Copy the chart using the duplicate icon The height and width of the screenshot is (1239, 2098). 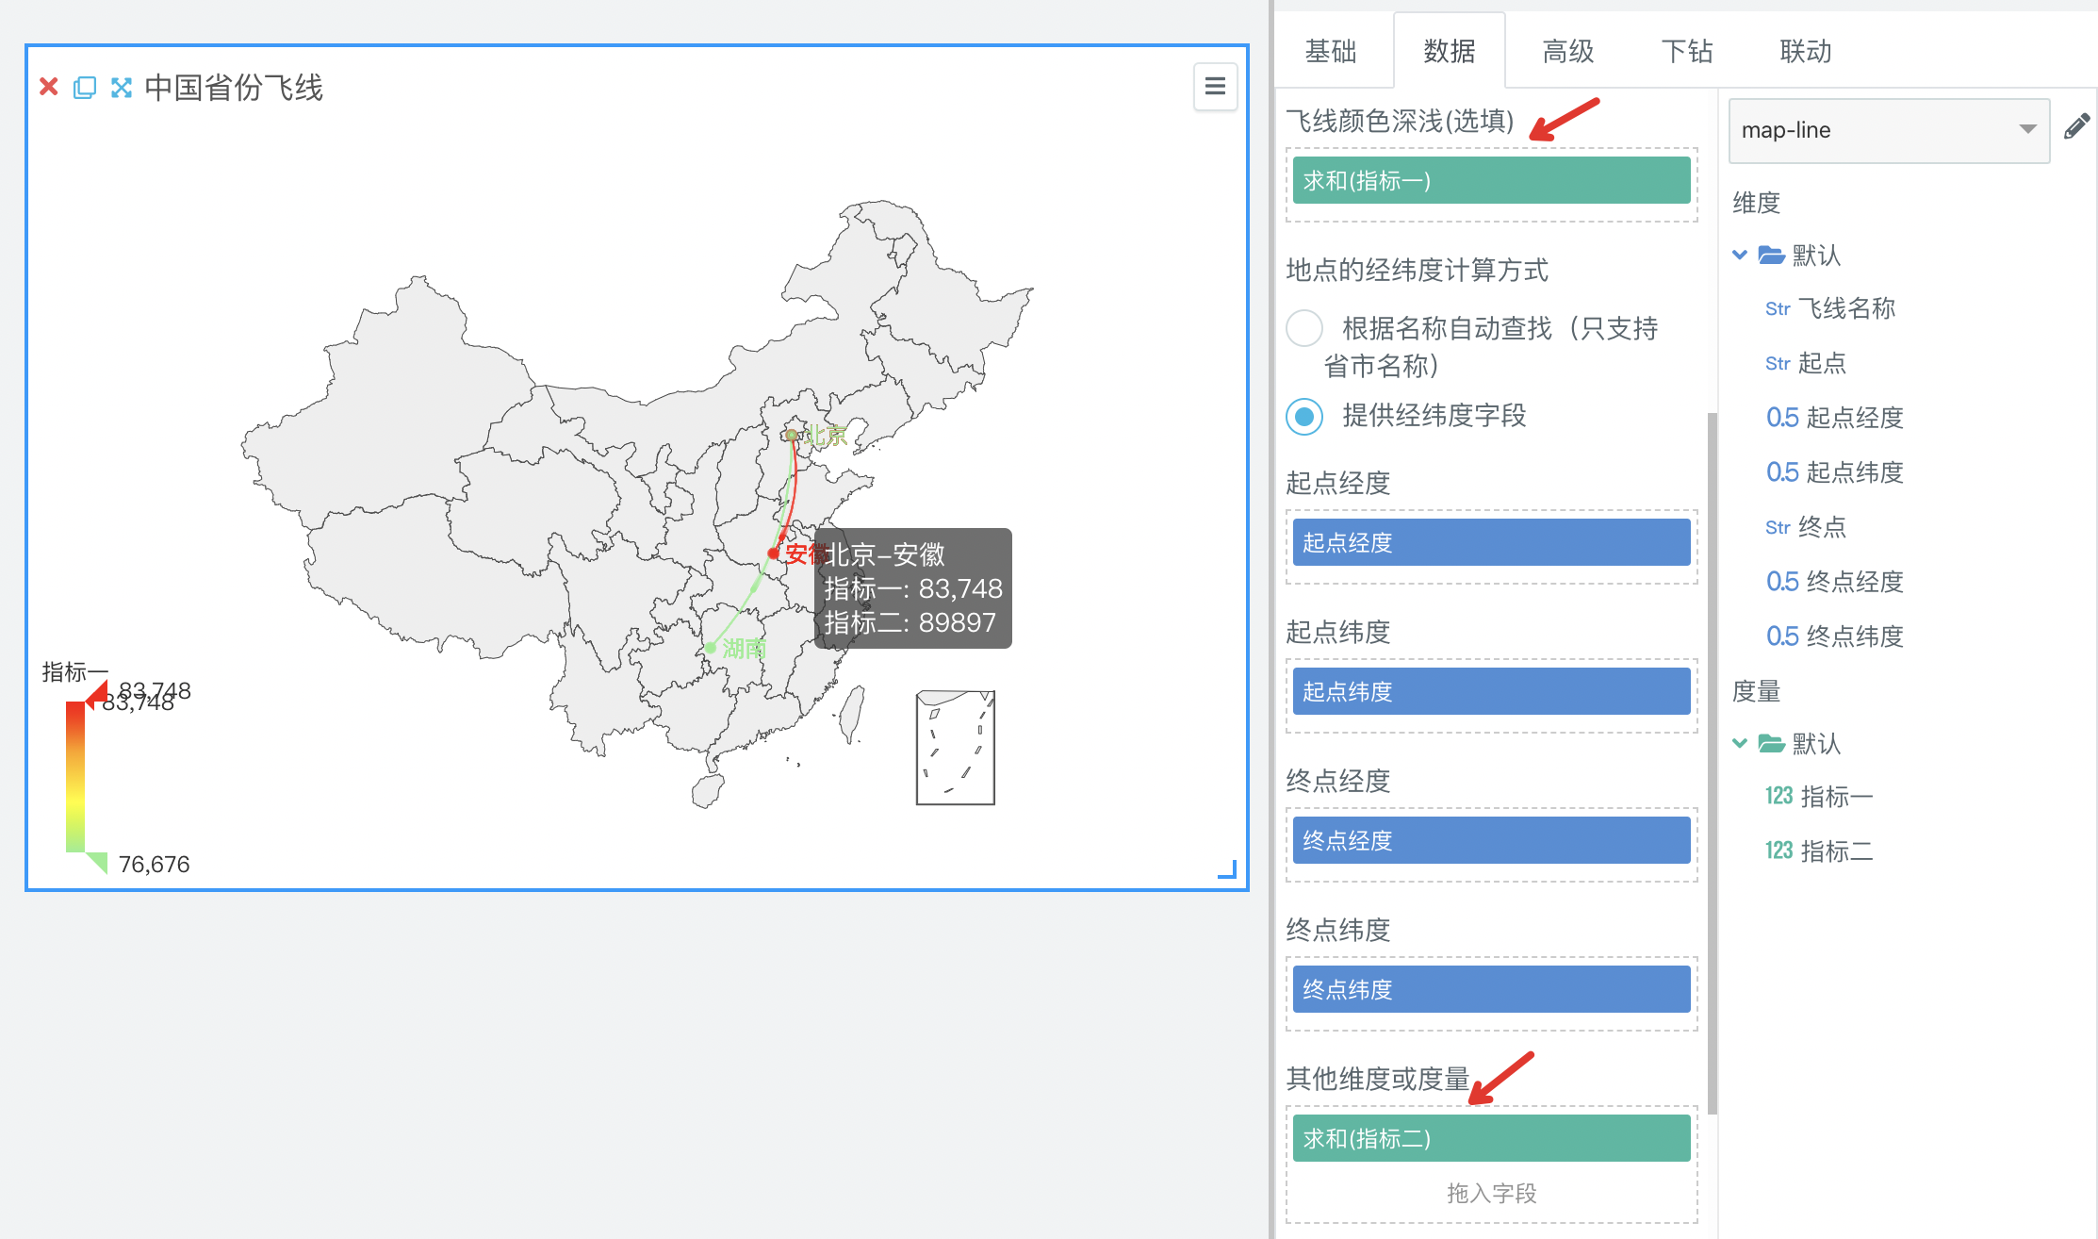point(85,88)
